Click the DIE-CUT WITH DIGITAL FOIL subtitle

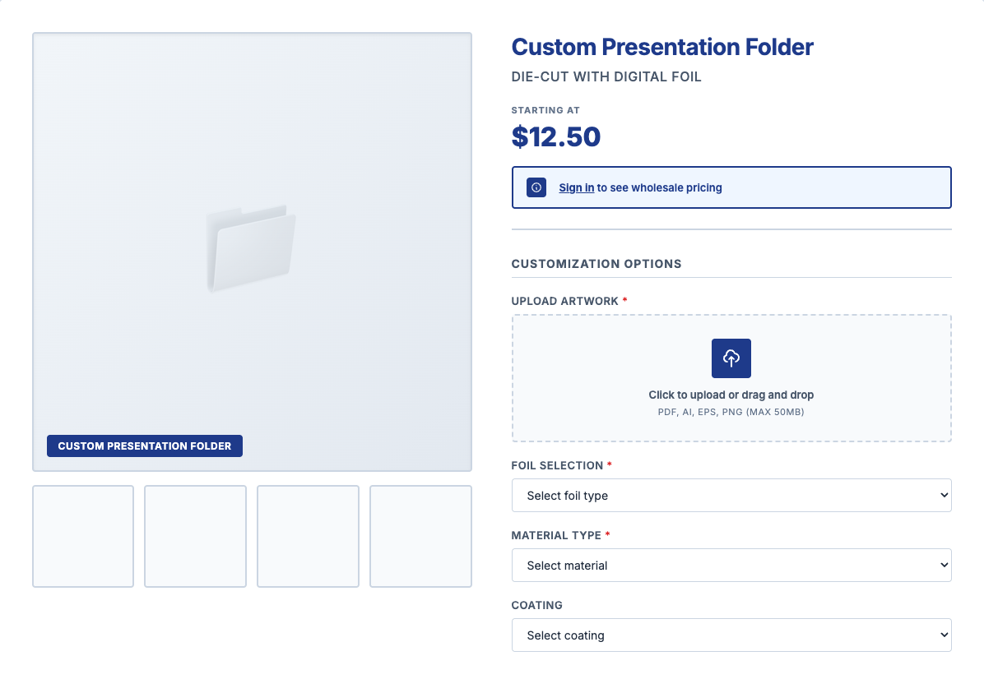606,76
